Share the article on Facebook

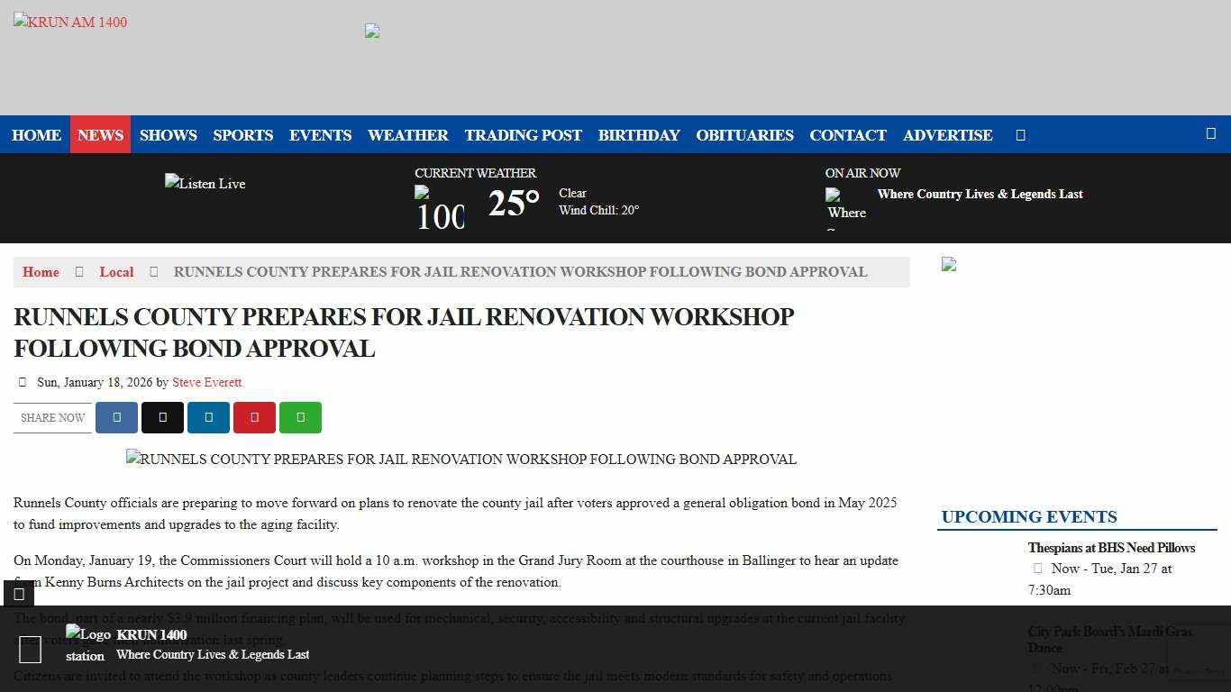click(116, 417)
